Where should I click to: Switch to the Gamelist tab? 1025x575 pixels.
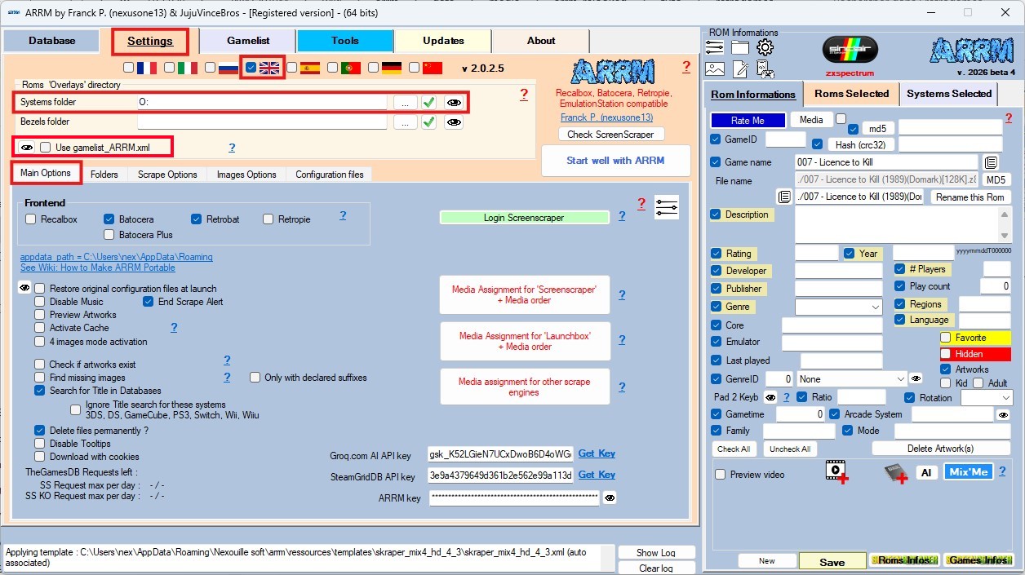tap(247, 41)
